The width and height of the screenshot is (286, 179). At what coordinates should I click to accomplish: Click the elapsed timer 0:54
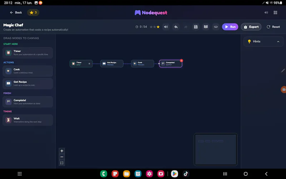coord(141,27)
